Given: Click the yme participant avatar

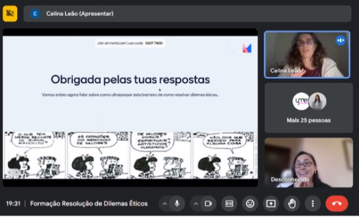Looking at the screenshot, I should click(x=301, y=101).
